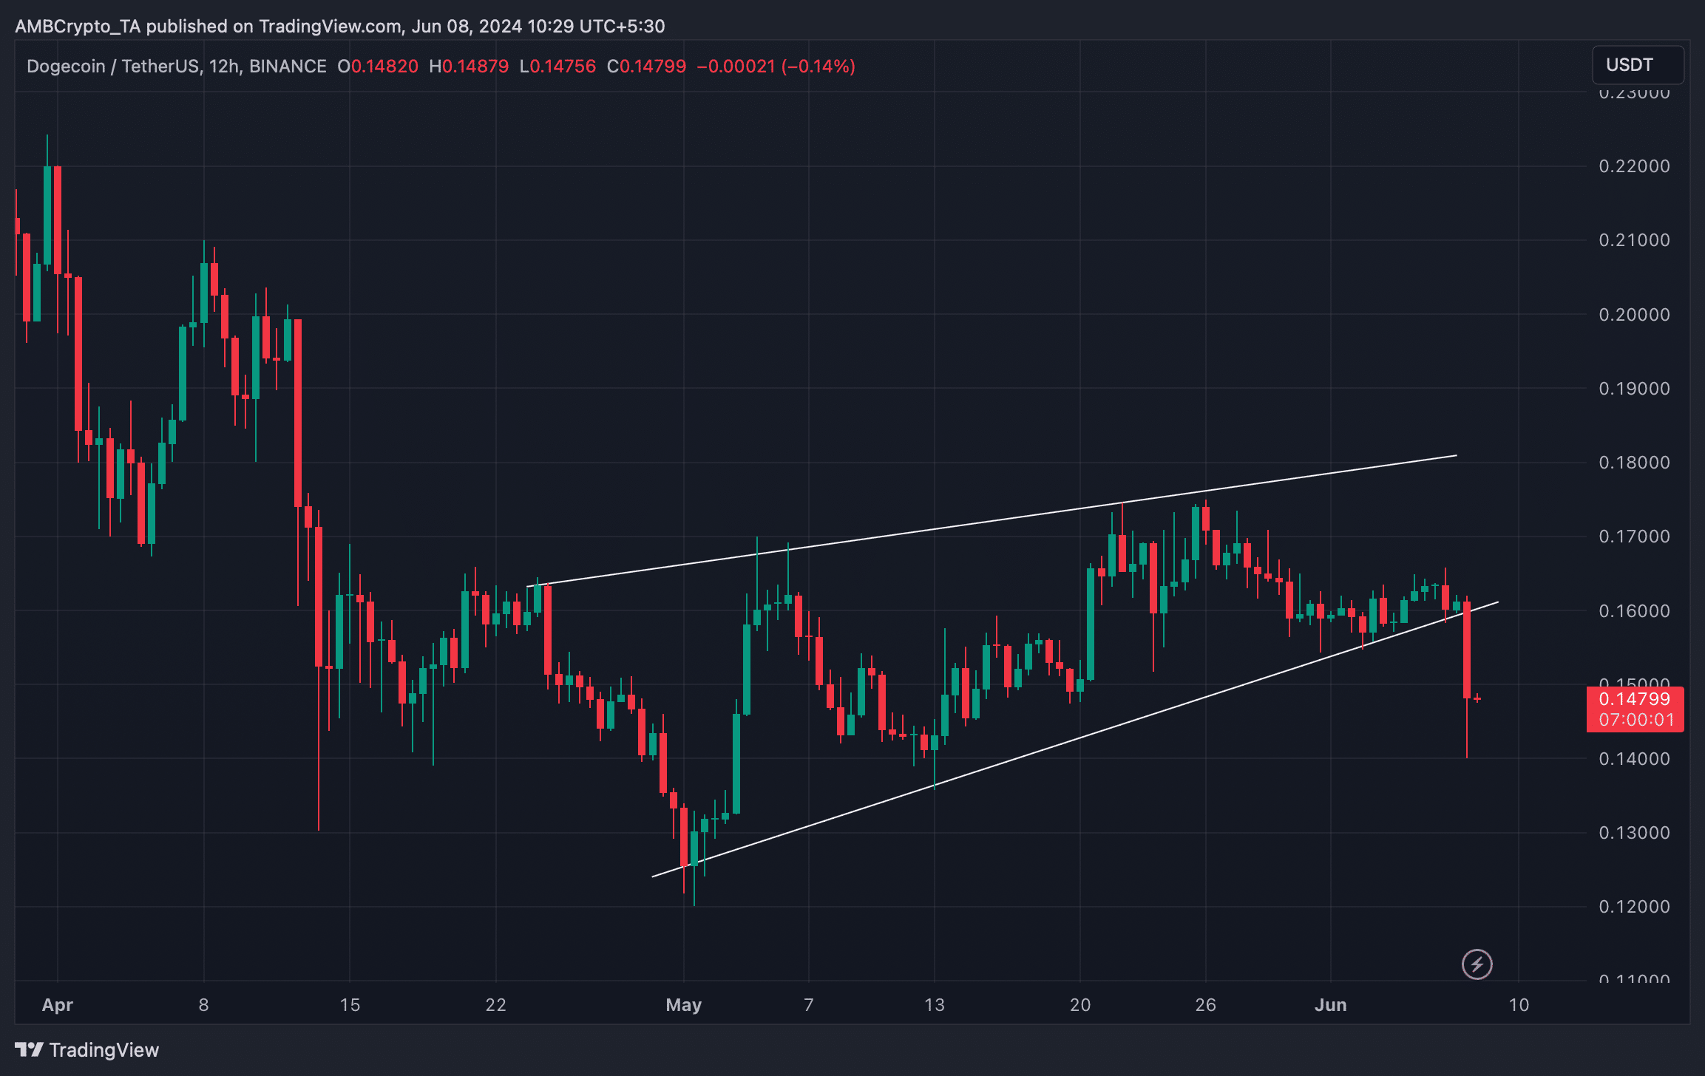Click the 20 date axis label
Image resolution: width=1705 pixels, height=1076 pixels.
click(x=1080, y=1005)
